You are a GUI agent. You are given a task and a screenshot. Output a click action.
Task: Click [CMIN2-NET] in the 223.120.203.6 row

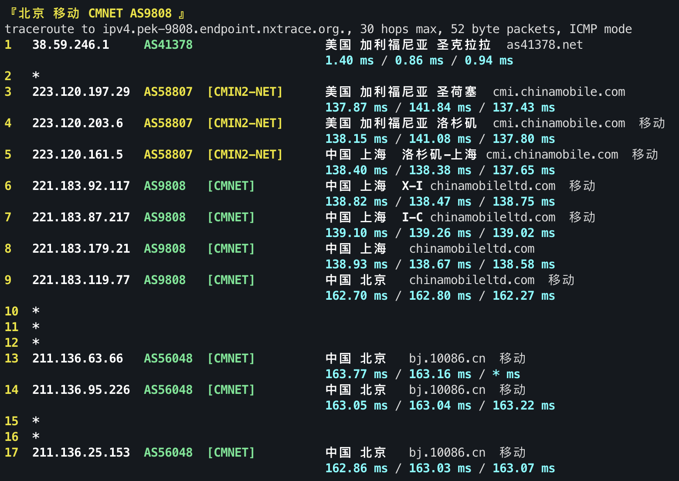coord(245,123)
